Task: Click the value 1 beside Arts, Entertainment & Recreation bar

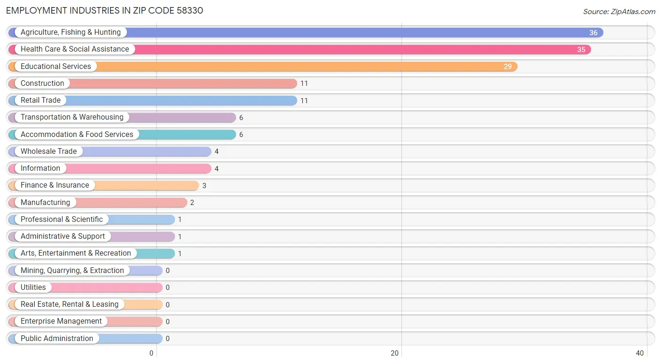Action: point(180,254)
